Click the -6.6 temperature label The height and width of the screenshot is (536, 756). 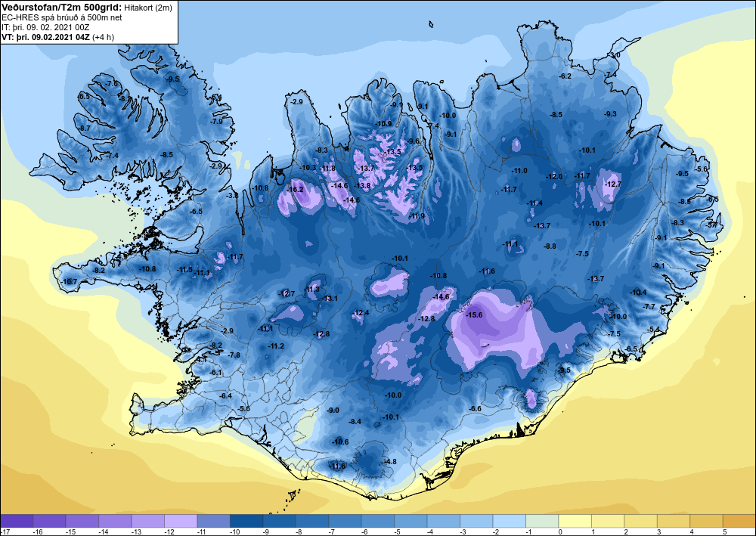[476, 409]
